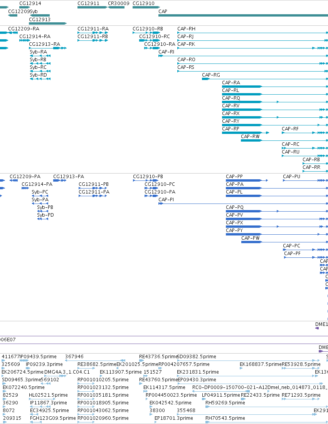The height and width of the screenshot is (424, 328).
Task: Click the CG12911 gene bar
Action: pyautogui.click(x=93, y=7)
